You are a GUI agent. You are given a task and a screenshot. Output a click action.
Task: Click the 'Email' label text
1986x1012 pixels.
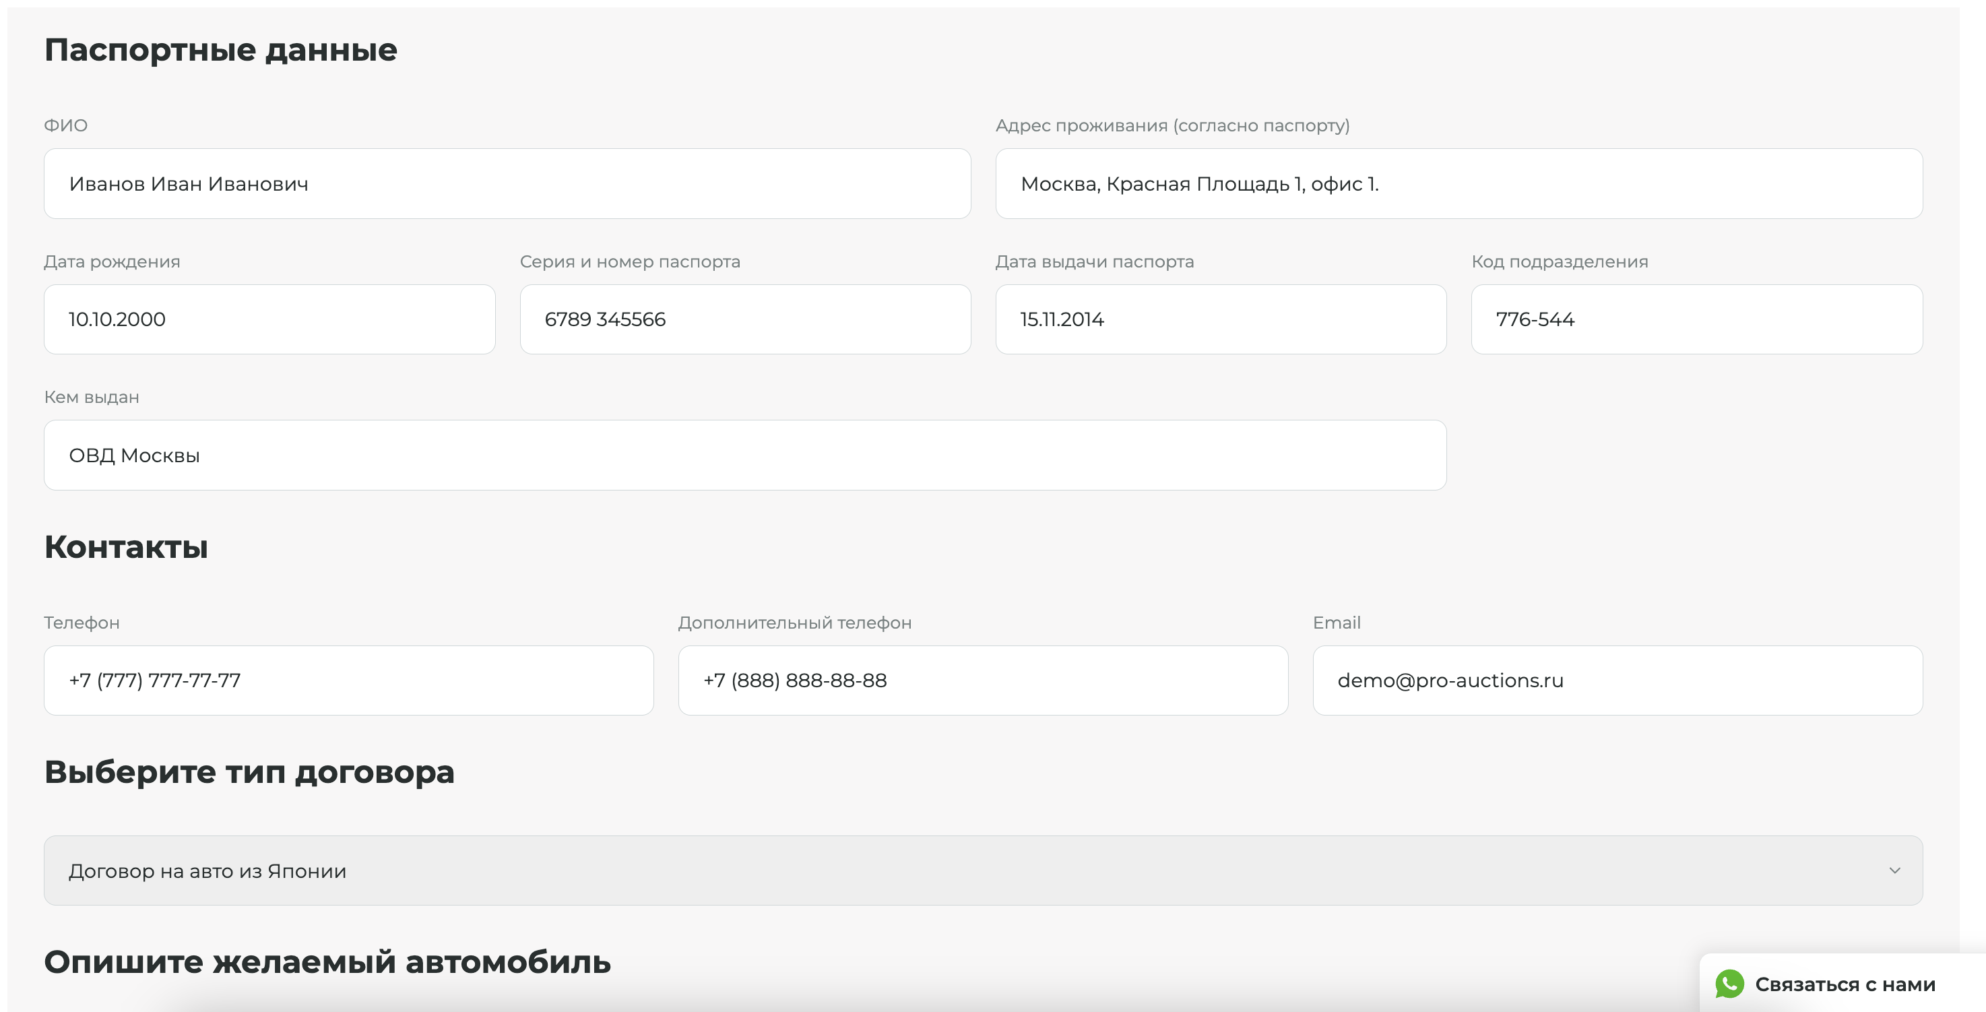pyautogui.click(x=1337, y=623)
